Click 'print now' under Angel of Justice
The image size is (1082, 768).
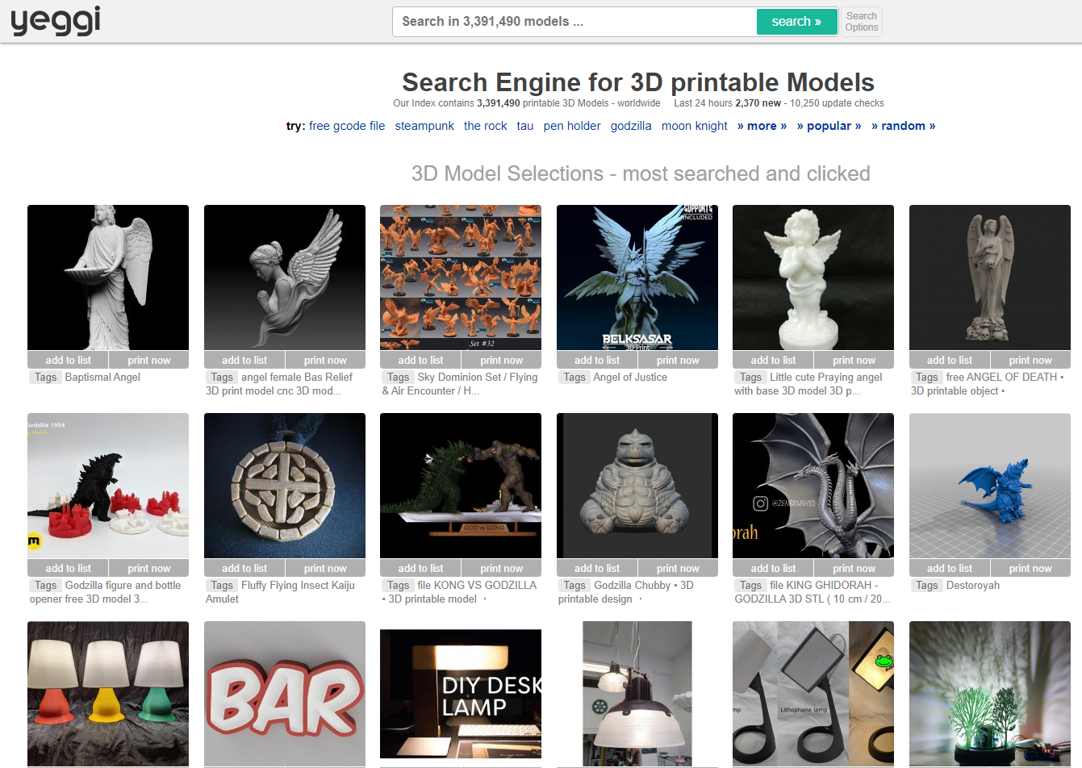click(677, 361)
